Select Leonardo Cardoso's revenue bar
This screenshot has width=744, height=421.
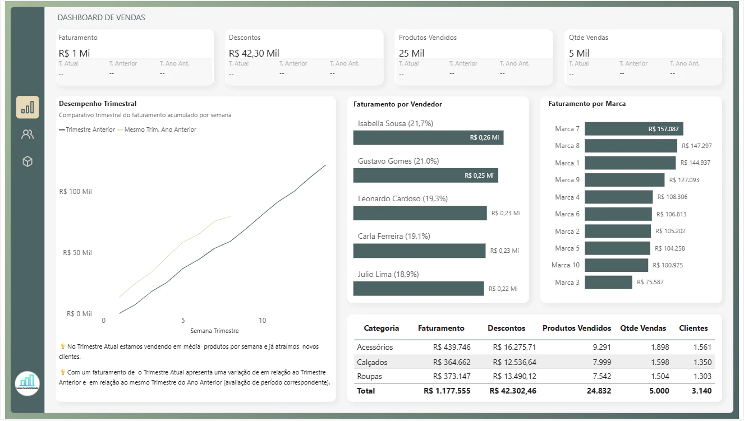point(420,213)
